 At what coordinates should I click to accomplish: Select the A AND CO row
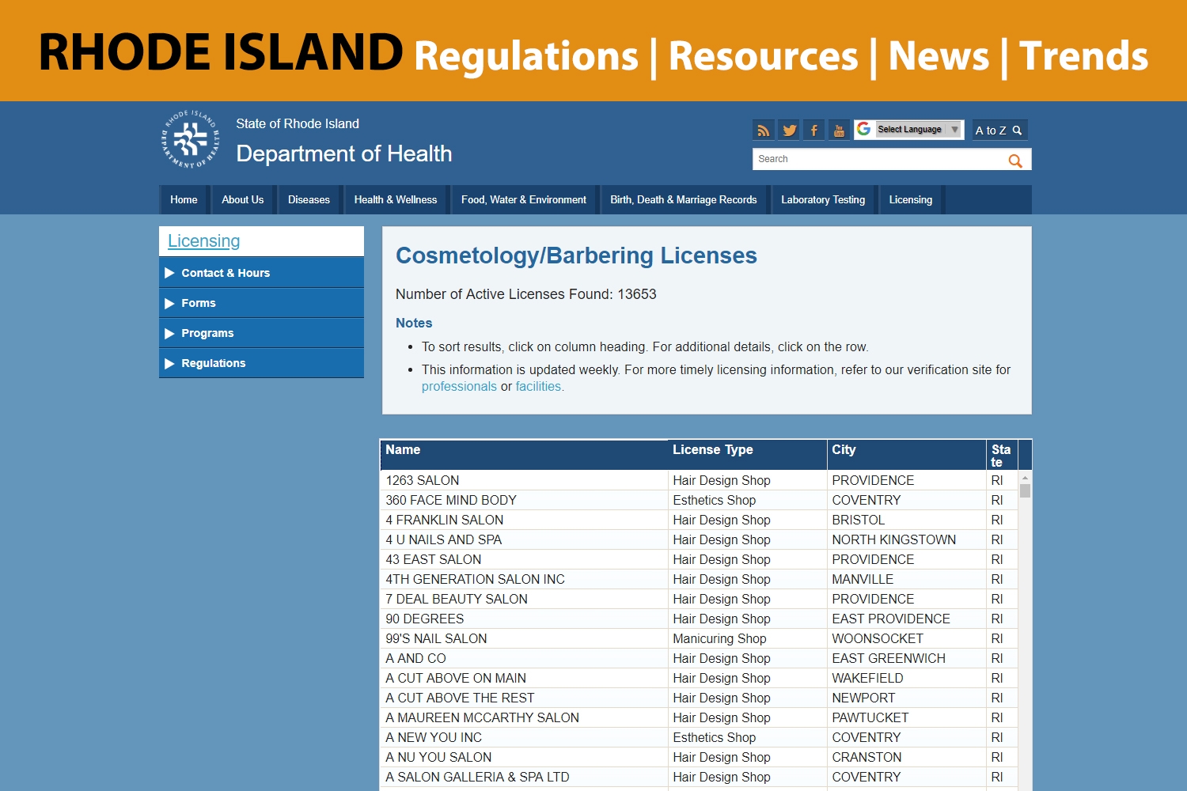699,658
